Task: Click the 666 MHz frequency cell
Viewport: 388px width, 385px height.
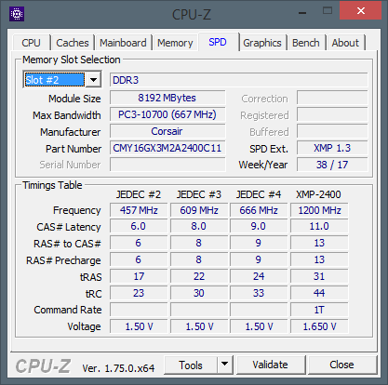Action: pos(259,210)
